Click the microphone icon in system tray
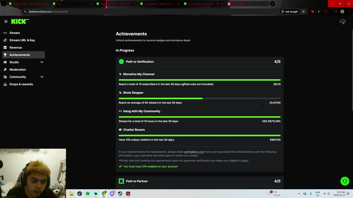Image resolution: width=353 pixels, height=198 pixels. [311, 194]
